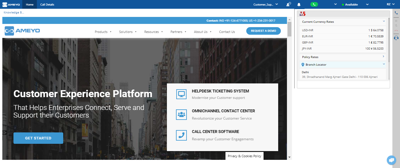
Task: Click the headset icon in right sidebar
Action: tap(396, 38)
